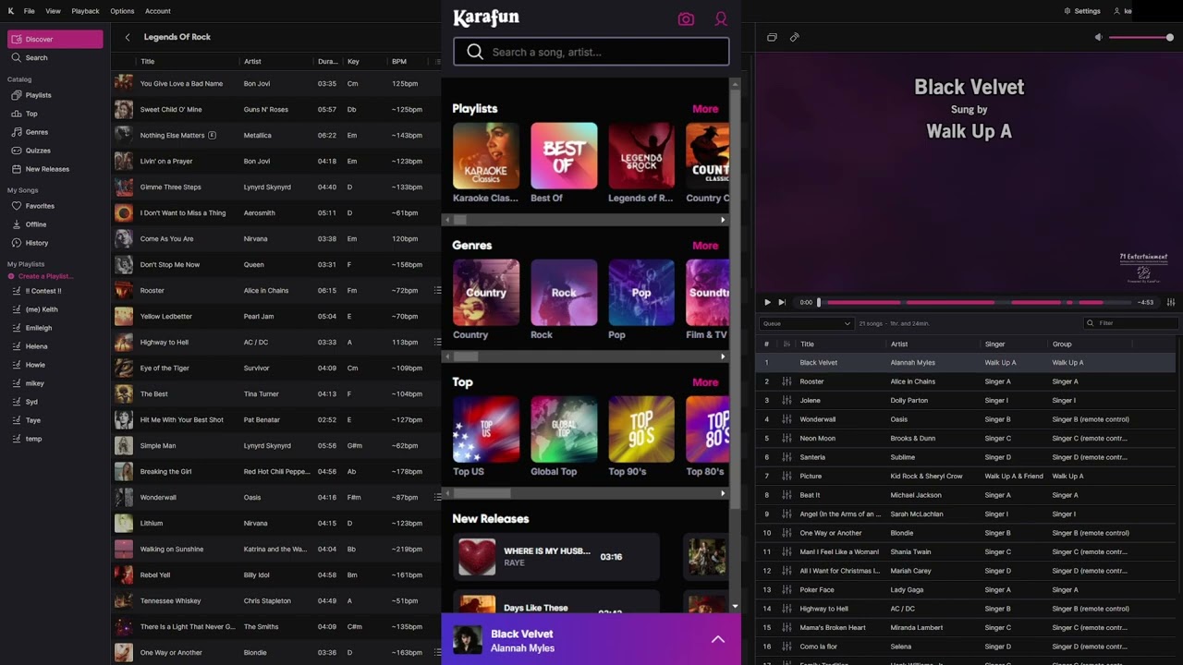Open the user profile icon in the Karafun overlay

(x=721, y=19)
